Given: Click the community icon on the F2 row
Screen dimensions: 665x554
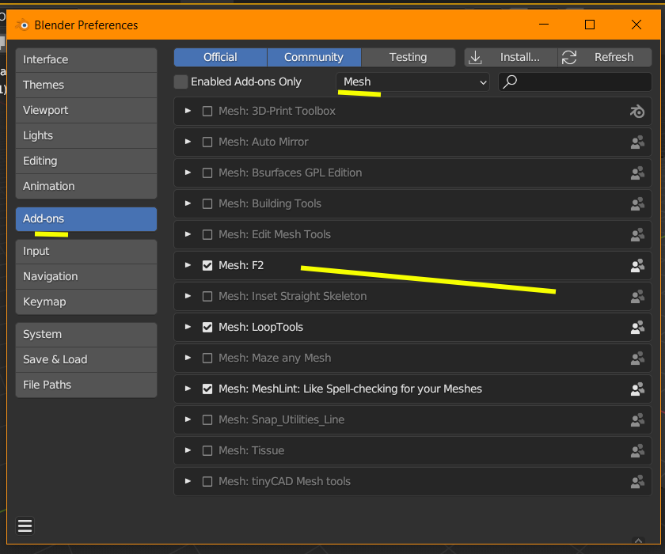Looking at the screenshot, I should pos(637,266).
